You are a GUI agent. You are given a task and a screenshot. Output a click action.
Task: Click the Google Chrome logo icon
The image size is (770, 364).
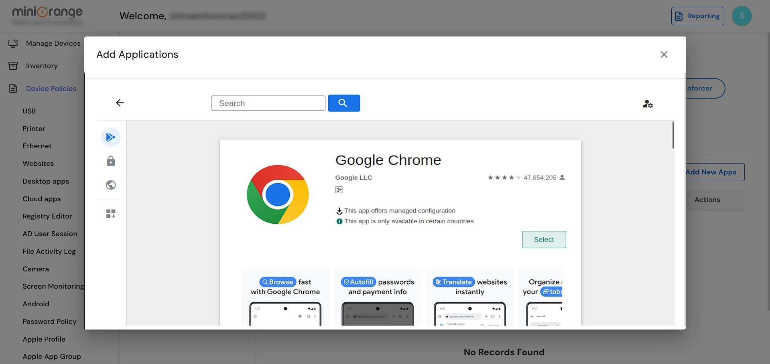(x=278, y=194)
